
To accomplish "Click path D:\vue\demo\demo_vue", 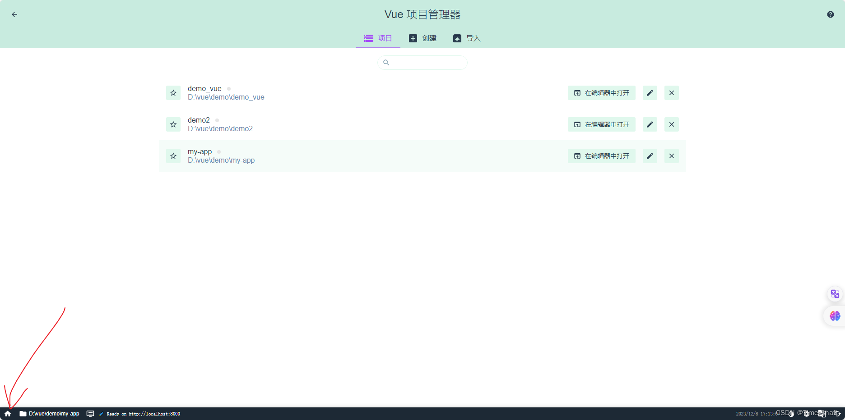I will coord(226,97).
